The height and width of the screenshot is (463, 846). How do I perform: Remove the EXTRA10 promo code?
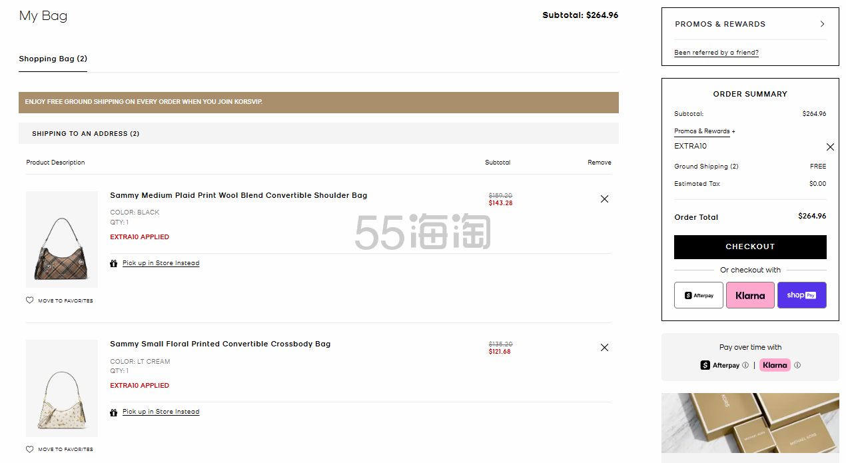pos(830,147)
